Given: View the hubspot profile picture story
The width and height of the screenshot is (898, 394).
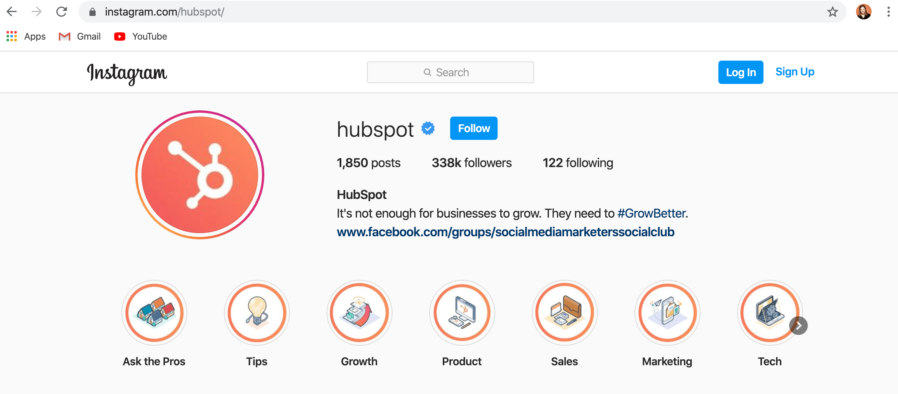Looking at the screenshot, I should (200, 175).
